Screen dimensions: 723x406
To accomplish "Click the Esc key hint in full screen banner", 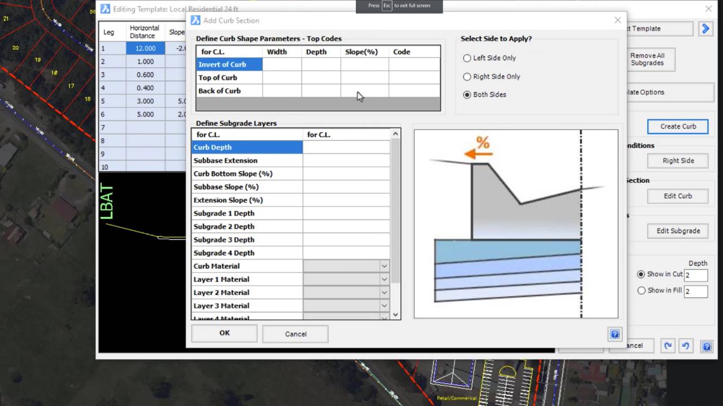I will coord(387,6).
